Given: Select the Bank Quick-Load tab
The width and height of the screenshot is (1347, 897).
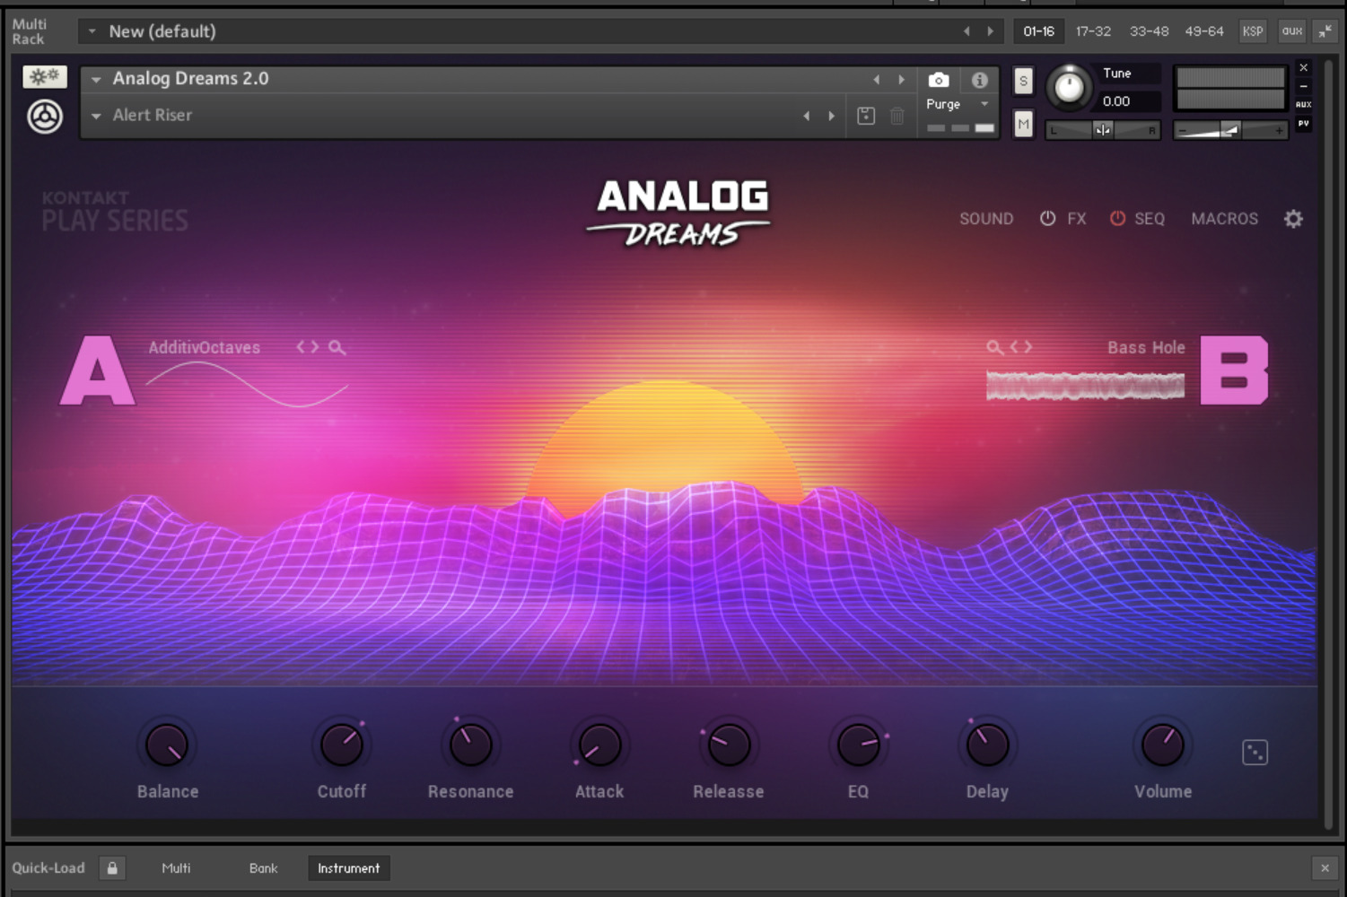Looking at the screenshot, I should coord(263,868).
